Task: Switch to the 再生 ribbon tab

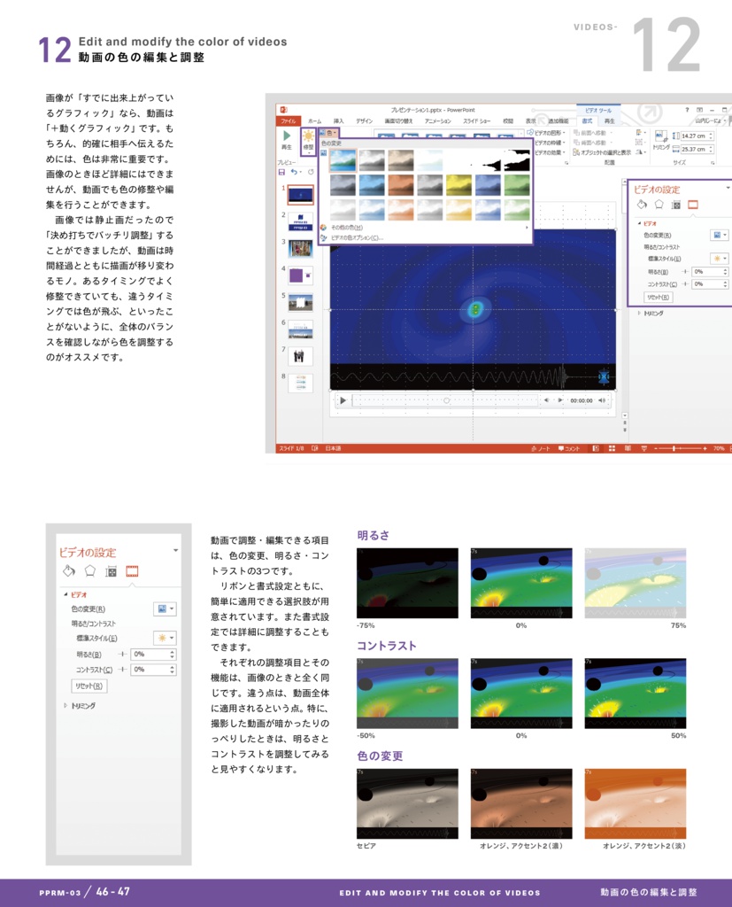Action: coord(608,119)
